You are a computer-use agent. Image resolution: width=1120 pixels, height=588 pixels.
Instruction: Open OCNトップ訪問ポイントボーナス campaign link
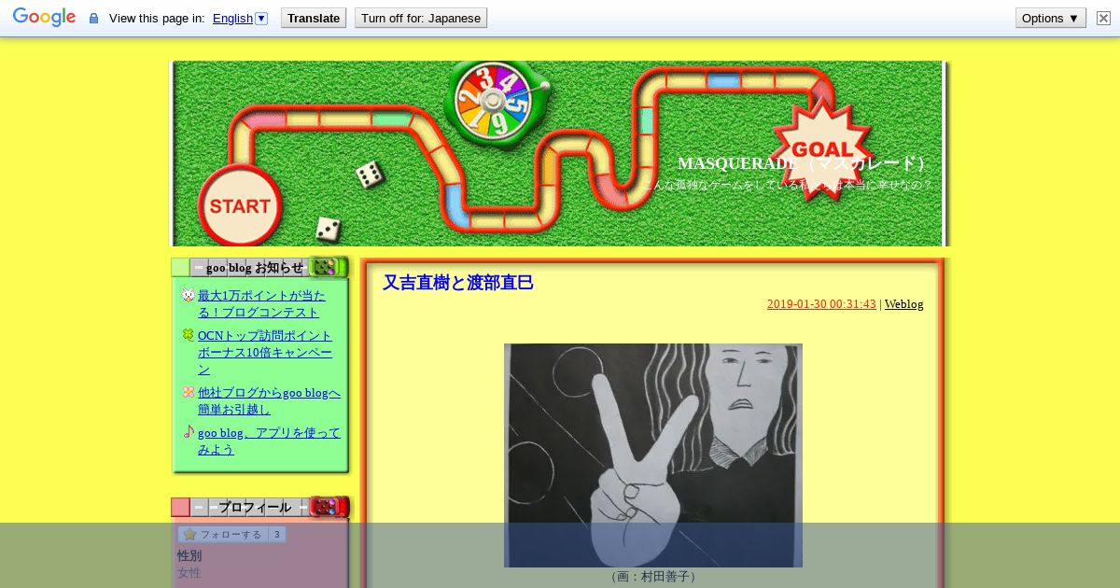(x=265, y=352)
